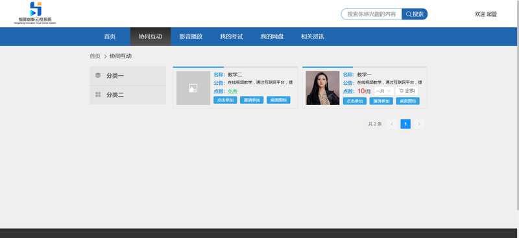Click the portrait thumbnail of 教学一
519x238 pixels.
[322, 88]
